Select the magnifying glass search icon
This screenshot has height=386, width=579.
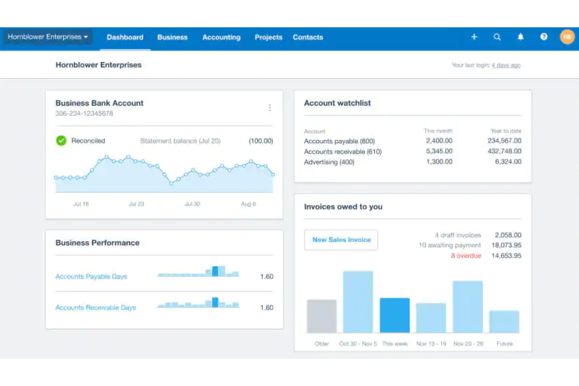pyautogui.click(x=497, y=37)
